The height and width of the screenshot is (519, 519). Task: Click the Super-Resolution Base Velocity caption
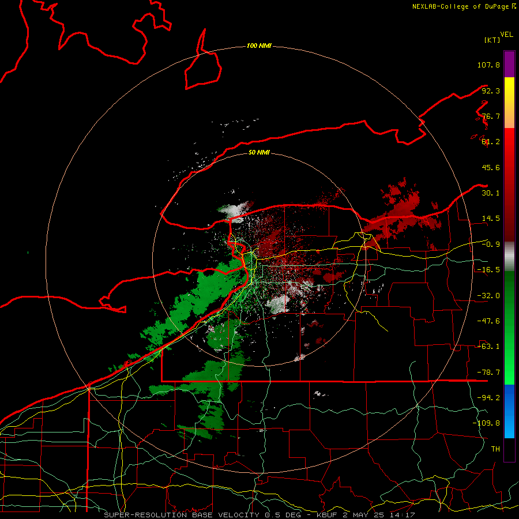[259, 515]
